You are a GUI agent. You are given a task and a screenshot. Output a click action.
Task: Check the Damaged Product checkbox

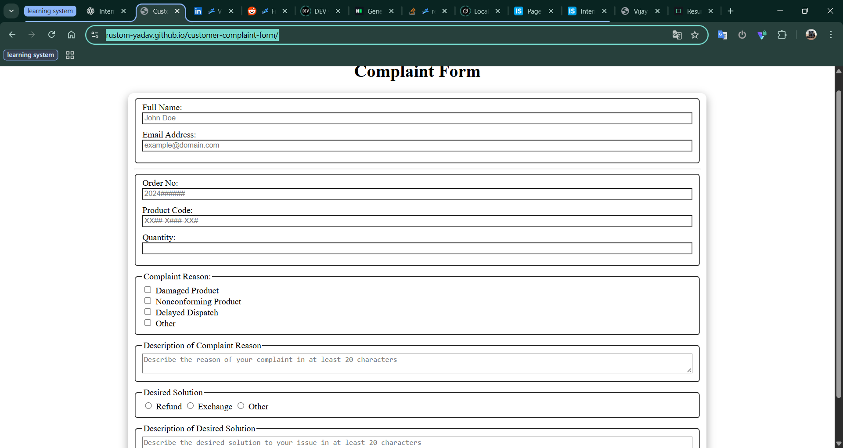148,290
